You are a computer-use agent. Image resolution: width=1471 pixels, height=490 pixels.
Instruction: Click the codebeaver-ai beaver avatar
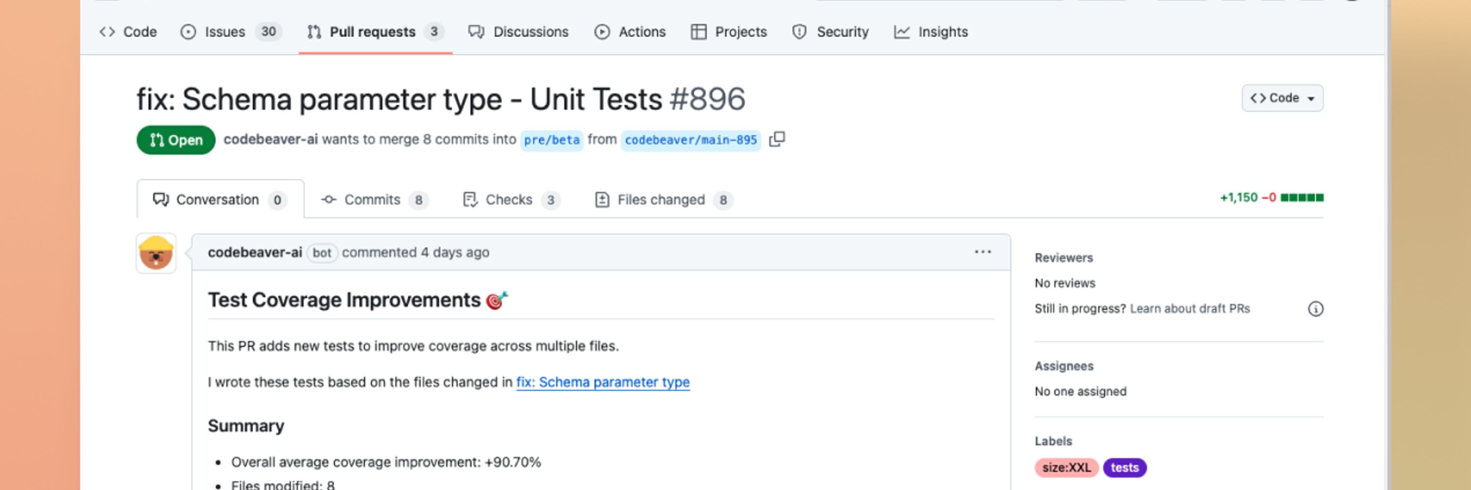[156, 253]
